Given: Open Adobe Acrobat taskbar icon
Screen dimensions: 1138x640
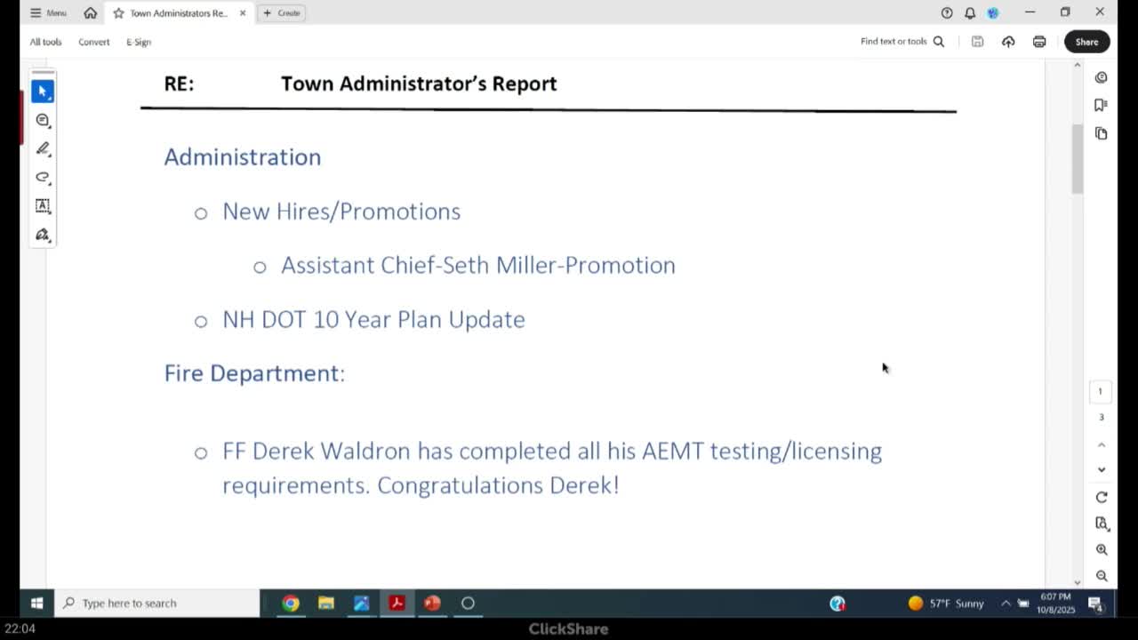Looking at the screenshot, I should [397, 603].
